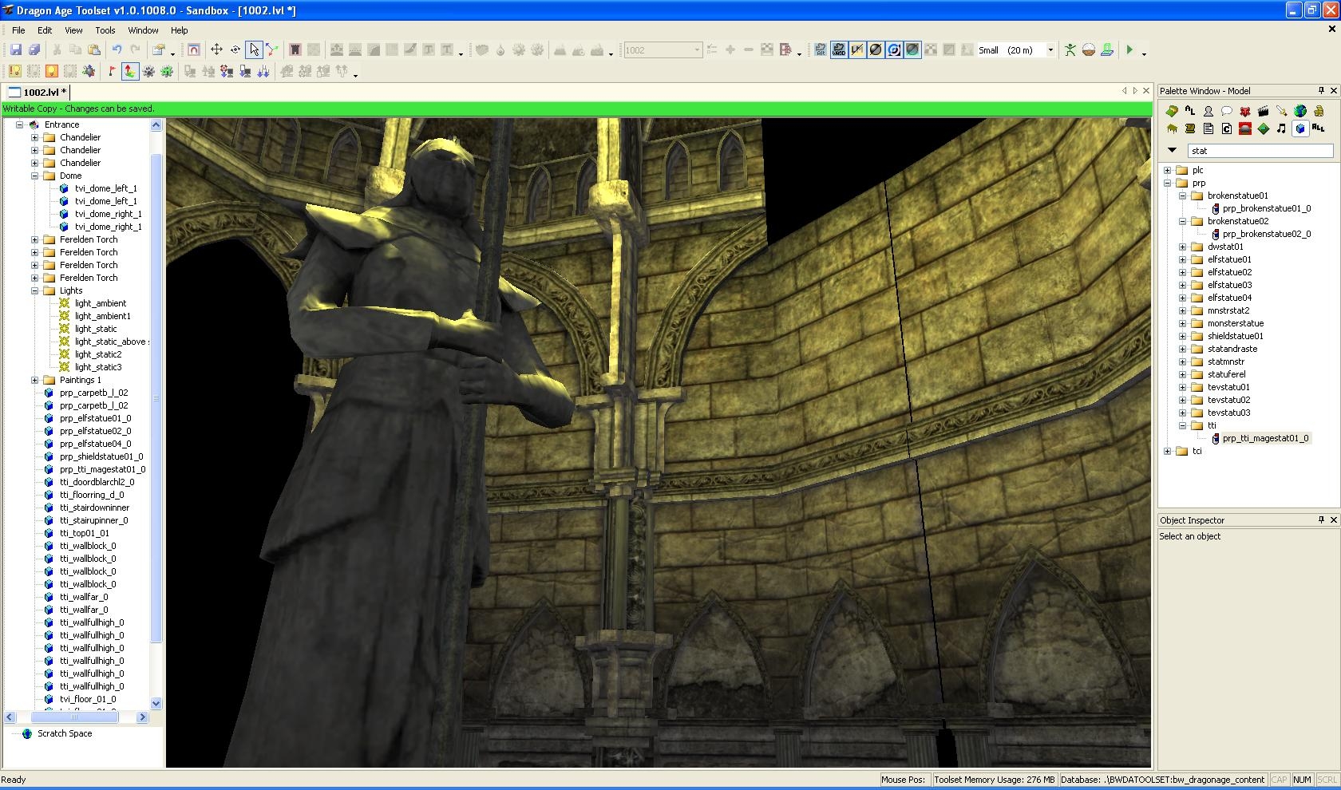The width and height of the screenshot is (1341, 790).
Task: Select the blue cube model icon in the palette
Action: tap(1300, 128)
